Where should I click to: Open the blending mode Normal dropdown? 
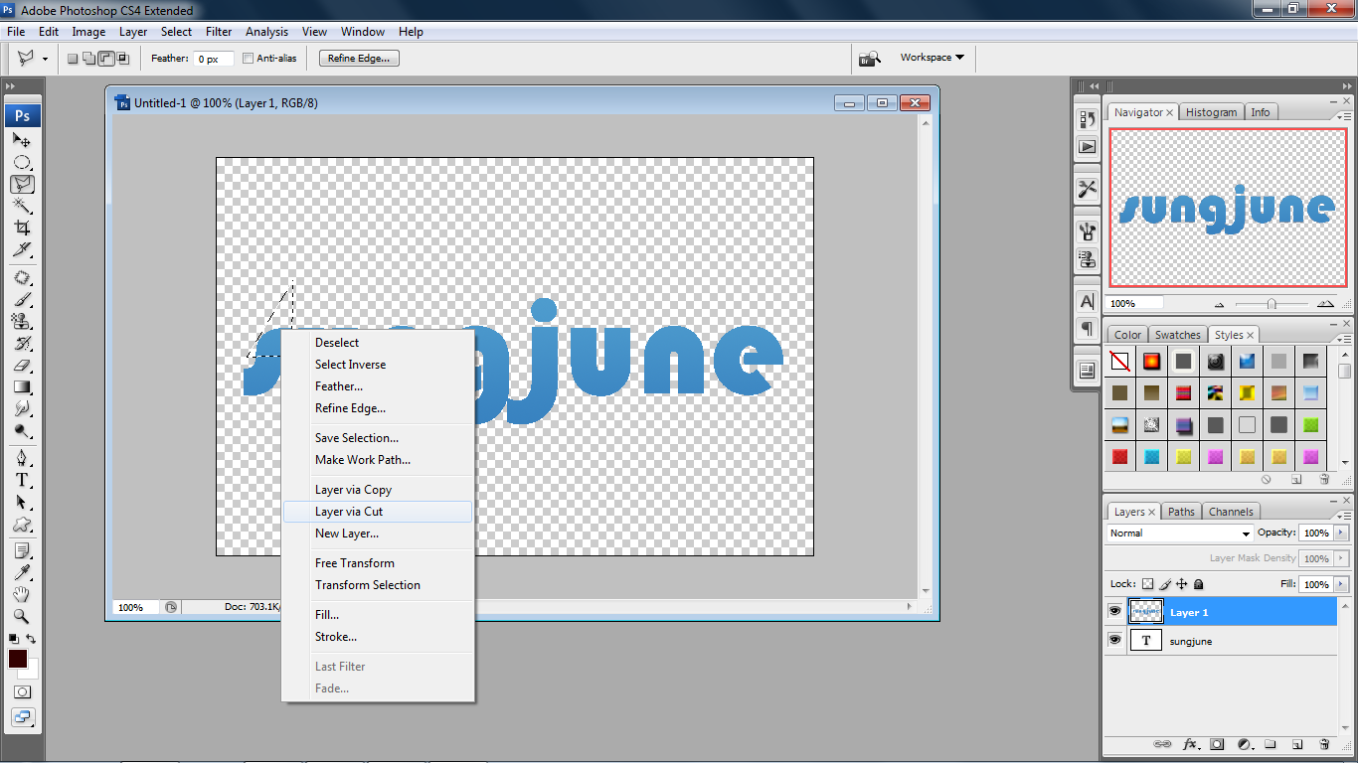(1179, 534)
